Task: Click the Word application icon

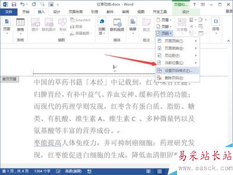Action: (5, 4)
